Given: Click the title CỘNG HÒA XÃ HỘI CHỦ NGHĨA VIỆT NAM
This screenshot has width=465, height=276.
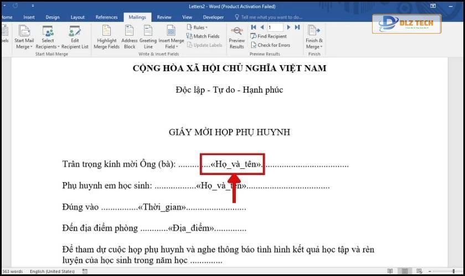Looking at the screenshot, I should [x=229, y=68].
